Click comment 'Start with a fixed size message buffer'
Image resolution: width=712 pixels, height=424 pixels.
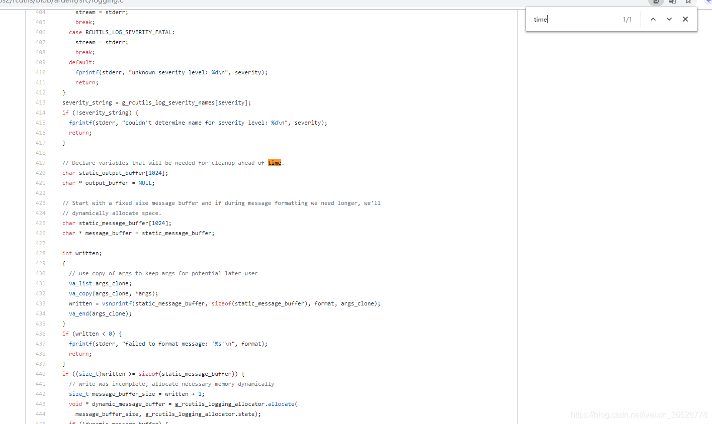[x=221, y=203]
